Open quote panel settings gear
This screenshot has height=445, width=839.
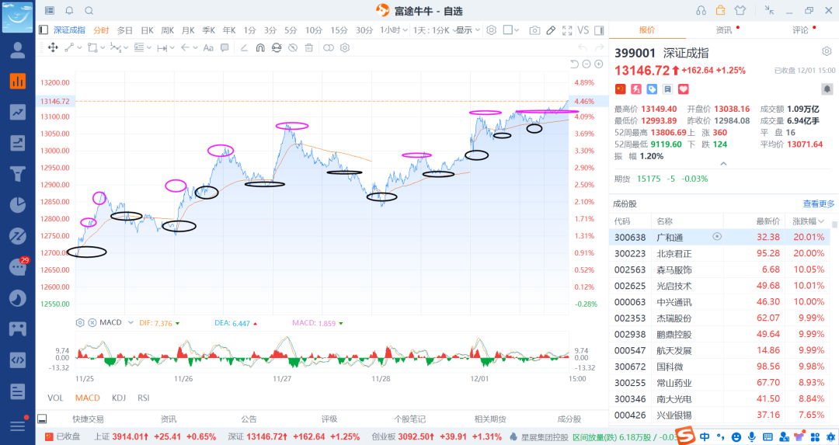[x=827, y=51]
